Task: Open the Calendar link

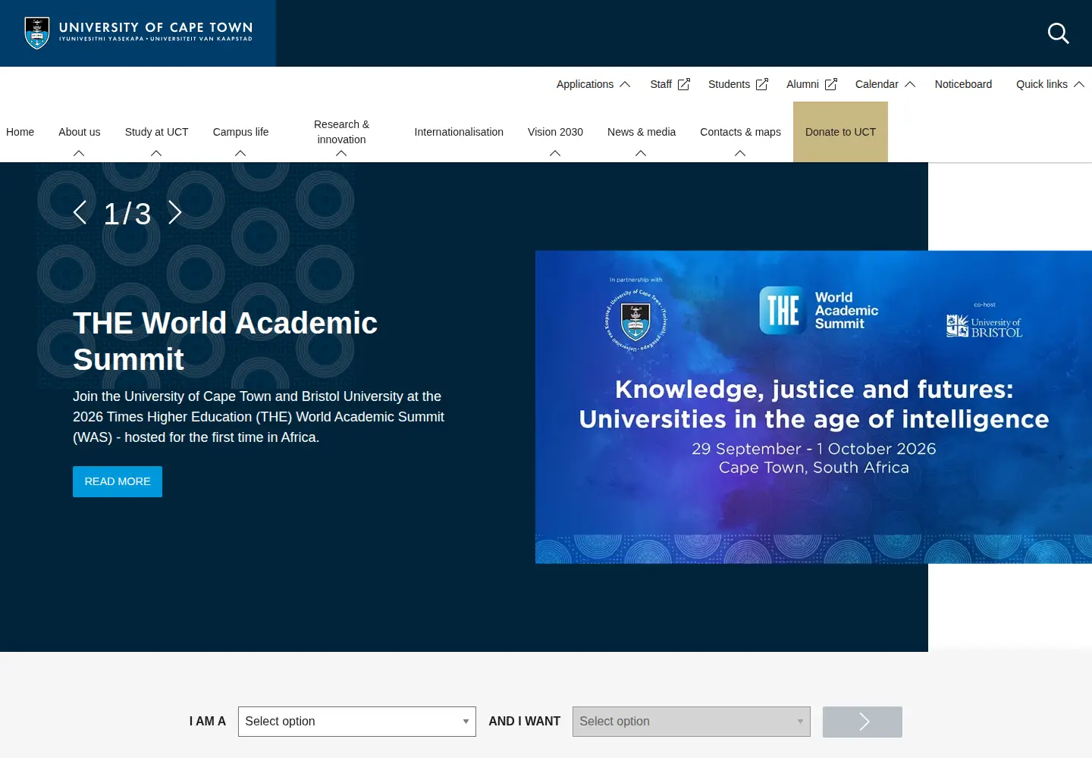Action: [x=877, y=84]
